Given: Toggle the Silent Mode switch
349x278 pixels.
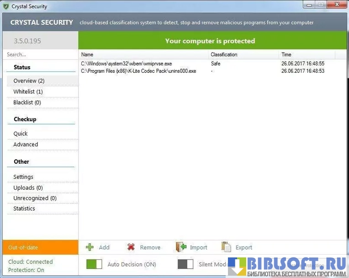Looking at the screenshot, I should coord(185,264).
